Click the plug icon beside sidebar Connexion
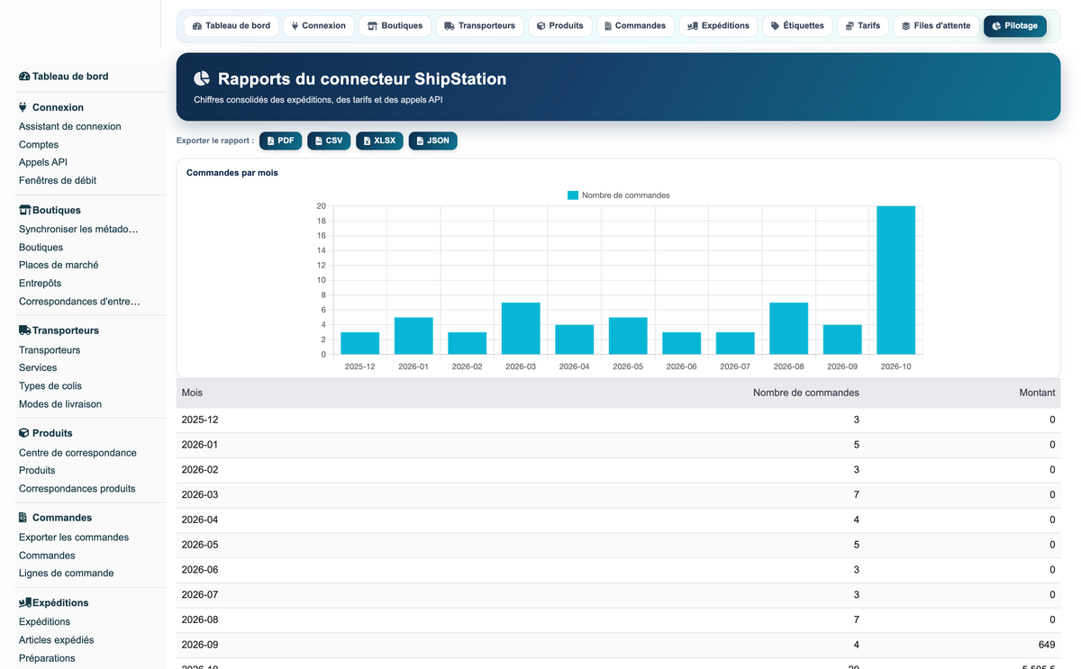This screenshot has width=1081, height=669. pyautogui.click(x=23, y=107)
